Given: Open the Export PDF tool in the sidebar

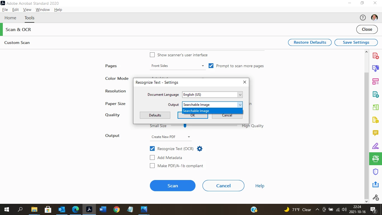Looking at the screenshot, I should click(x=376, y=94).
